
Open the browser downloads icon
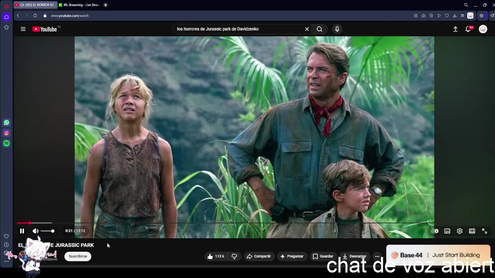pos(454,16)
